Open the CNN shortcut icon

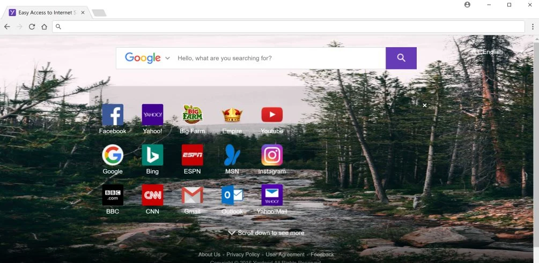pyautogui.click(x=152, y=195)
